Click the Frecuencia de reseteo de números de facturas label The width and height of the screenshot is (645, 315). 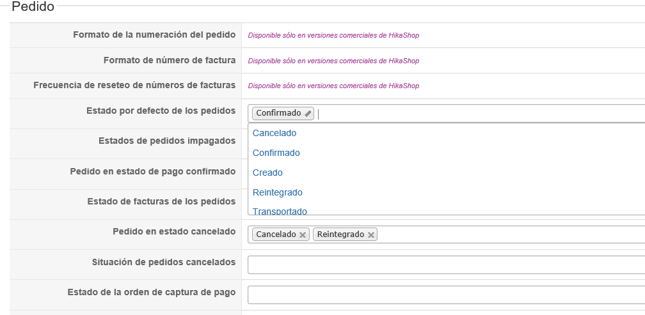[134, 86]
